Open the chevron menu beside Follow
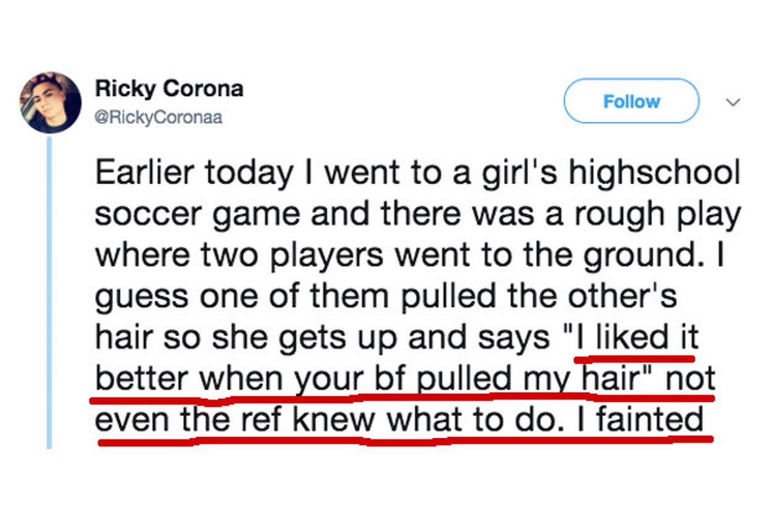 click(733, 102)
